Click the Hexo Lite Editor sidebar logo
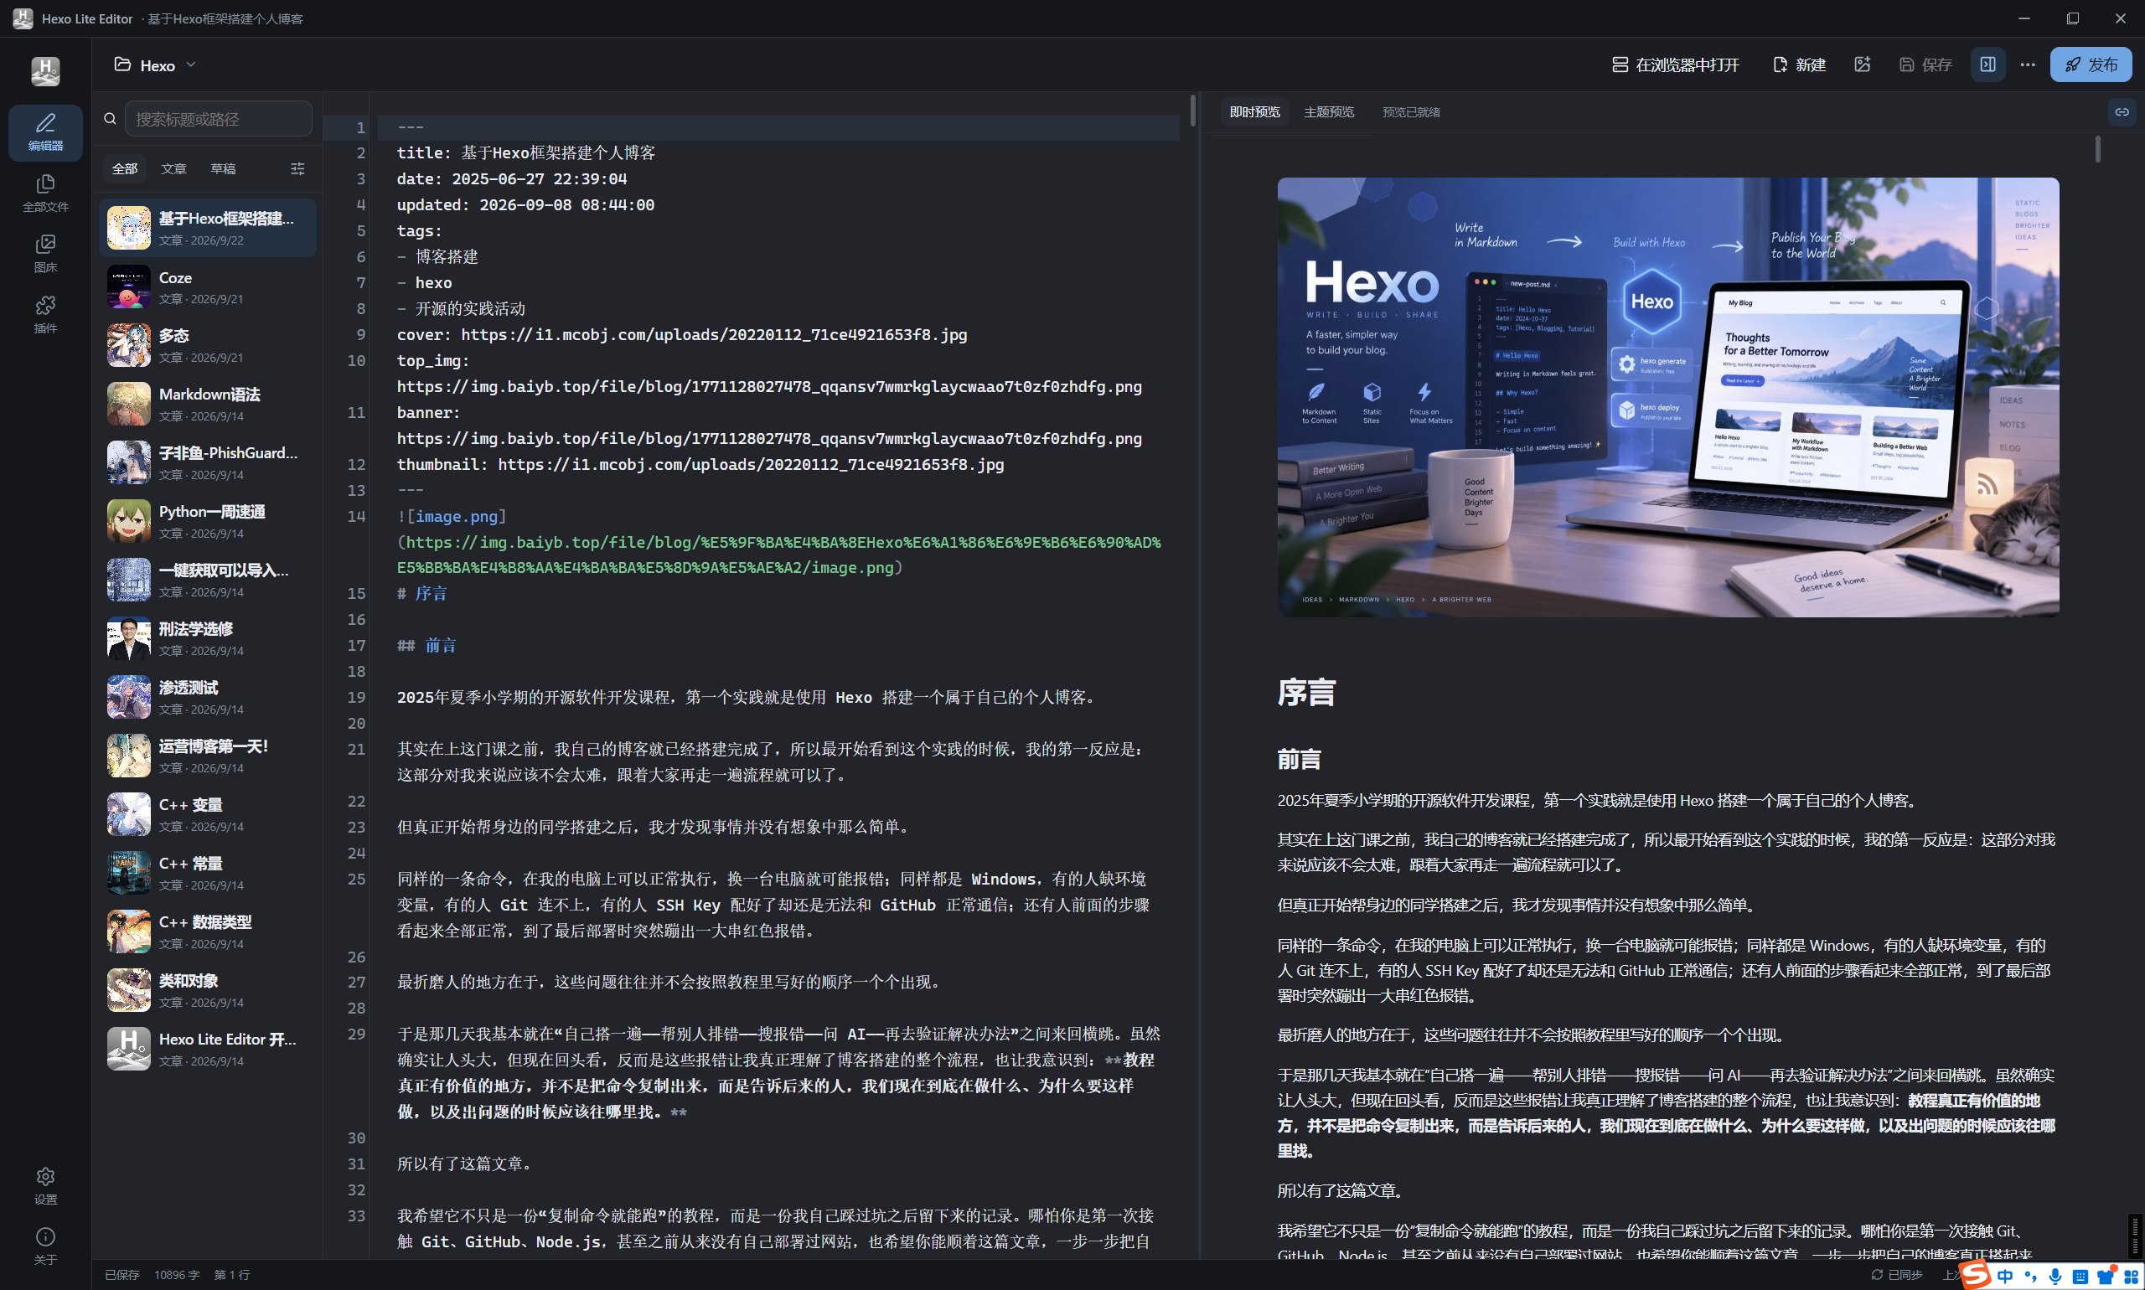The width and height of the screenshot is (2145, 1290). (45, 70)
